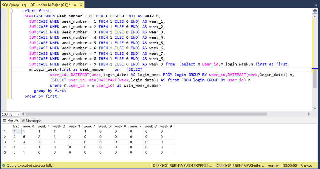
Task: Click the pin icon on SQLQuery1.sql tab
Action: coord(75,4)
